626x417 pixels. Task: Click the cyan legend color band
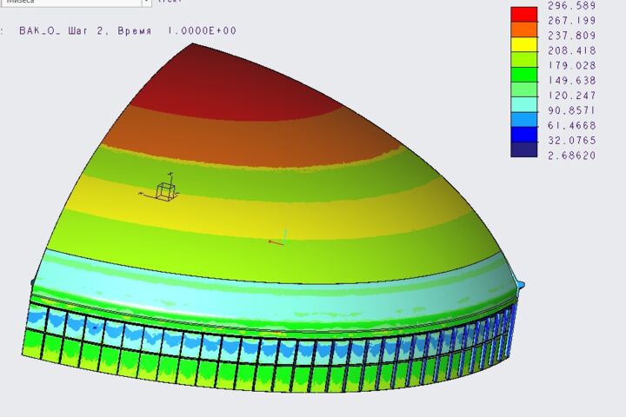click(x=523, y=104)
